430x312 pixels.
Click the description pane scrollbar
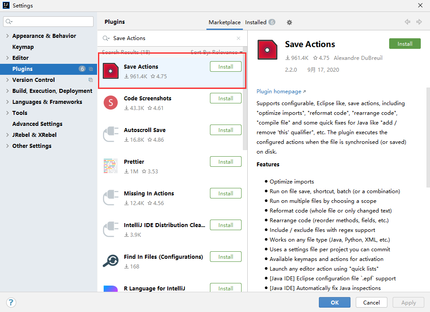click(428, 137)
